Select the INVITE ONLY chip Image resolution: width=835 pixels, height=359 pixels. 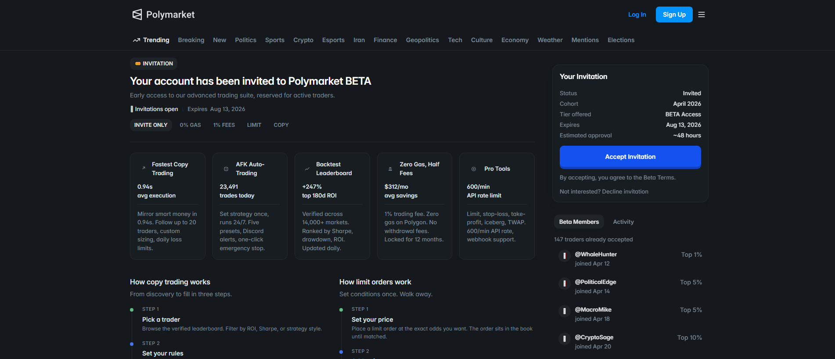[151, 125]
